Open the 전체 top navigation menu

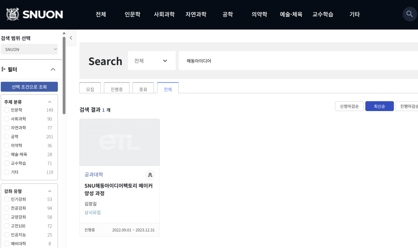101,14
